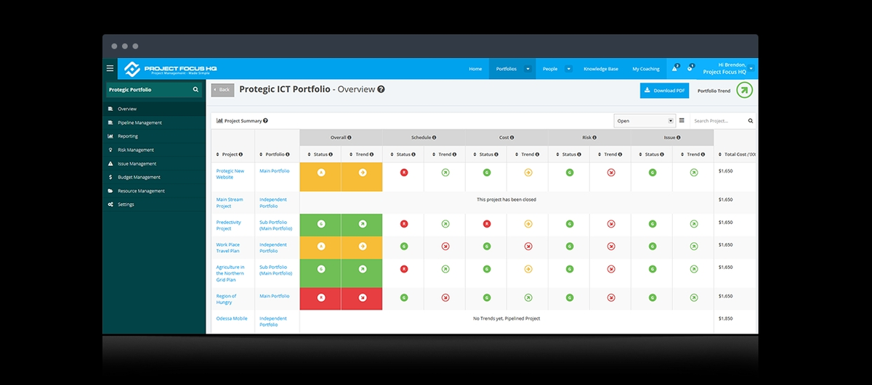The height and width of the screenshot is (385, 872).
Task: Click red Cost status icon for Predectivity Project
Action: tap(487, 224)
